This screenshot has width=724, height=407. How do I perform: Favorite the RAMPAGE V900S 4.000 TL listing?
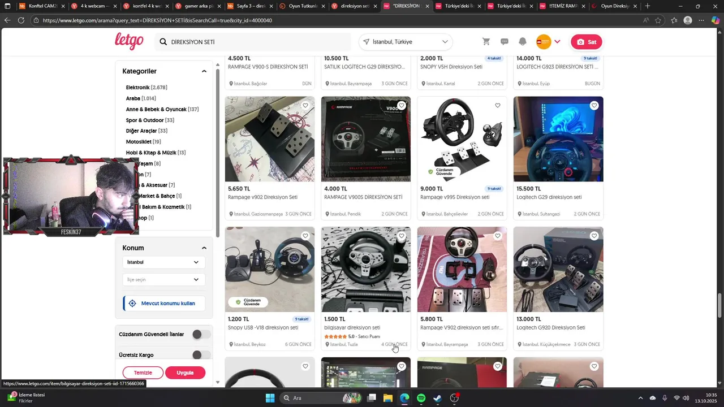[x=402, y=106]
